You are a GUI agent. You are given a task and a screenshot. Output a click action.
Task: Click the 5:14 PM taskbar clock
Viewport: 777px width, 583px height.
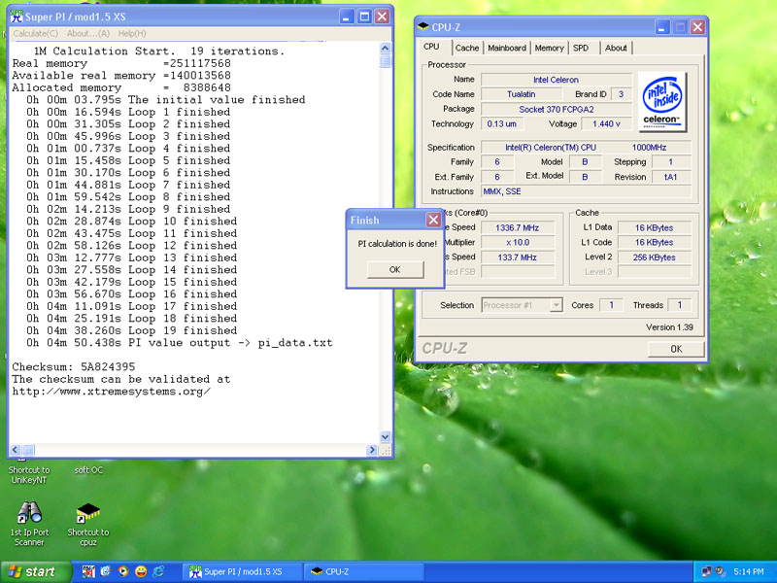(x=749, y=571)
